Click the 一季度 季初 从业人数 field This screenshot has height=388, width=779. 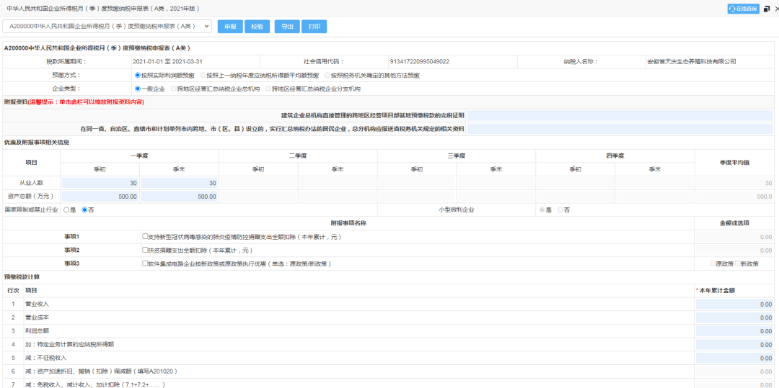point(100,184)
